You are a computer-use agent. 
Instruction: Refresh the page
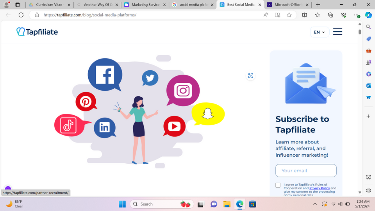(21, 15)
